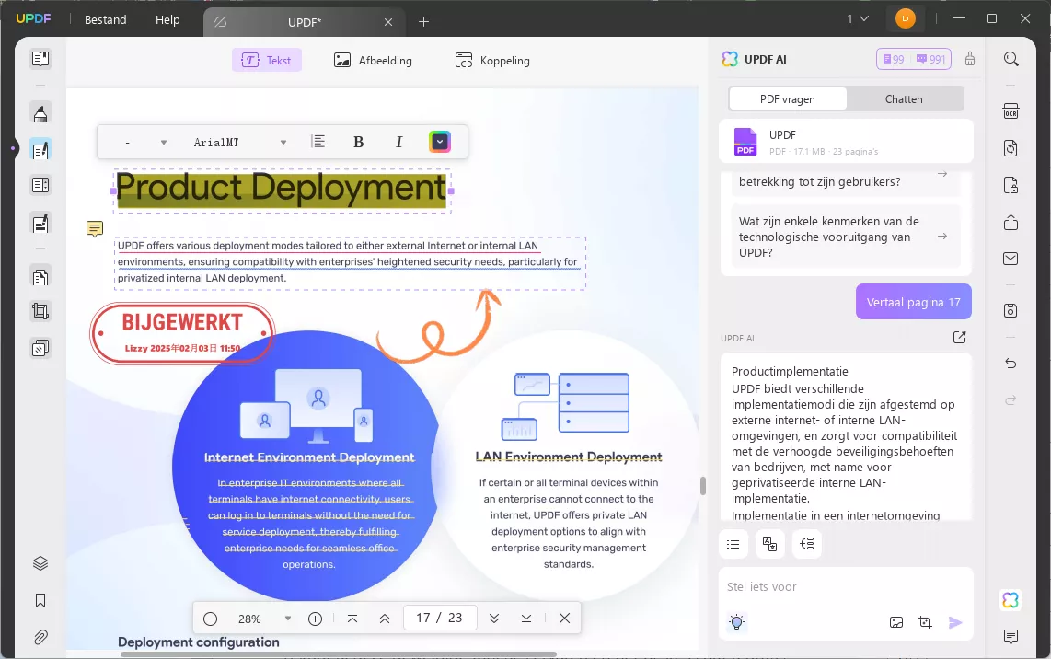This screenshot has width=1051, height=659.
Task: Clear AI chat with the broom icon
Action: [x=970, y=59]
